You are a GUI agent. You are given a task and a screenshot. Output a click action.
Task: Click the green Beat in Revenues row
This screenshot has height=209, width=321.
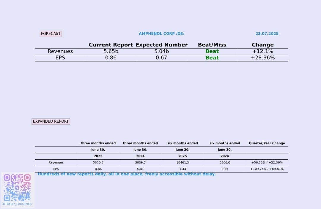(x=212, y=51)
